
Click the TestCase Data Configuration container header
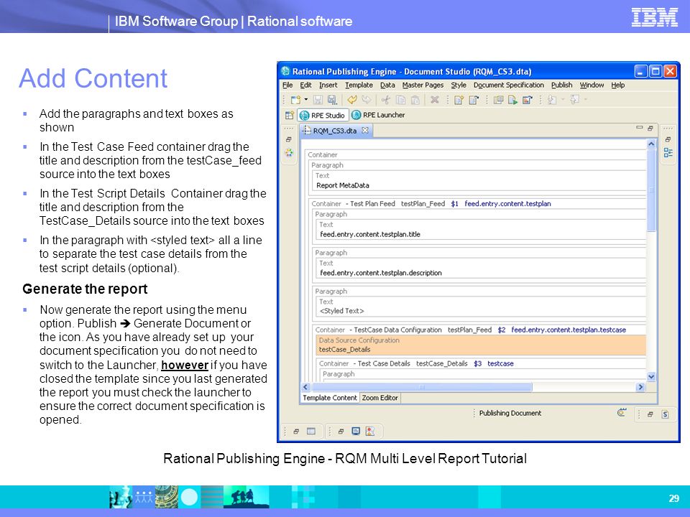[470, 330]
